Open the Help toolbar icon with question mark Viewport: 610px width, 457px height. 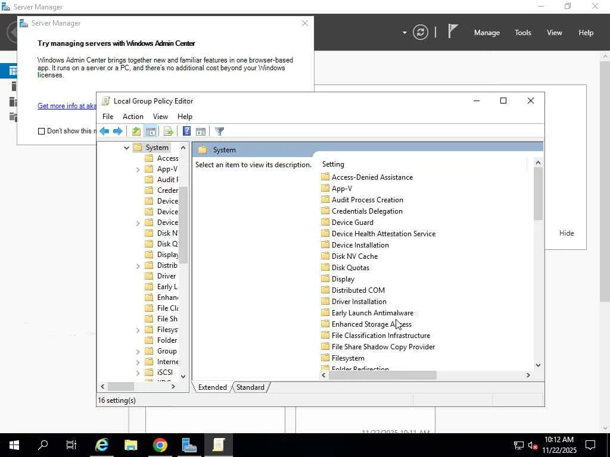click(186, 132)
